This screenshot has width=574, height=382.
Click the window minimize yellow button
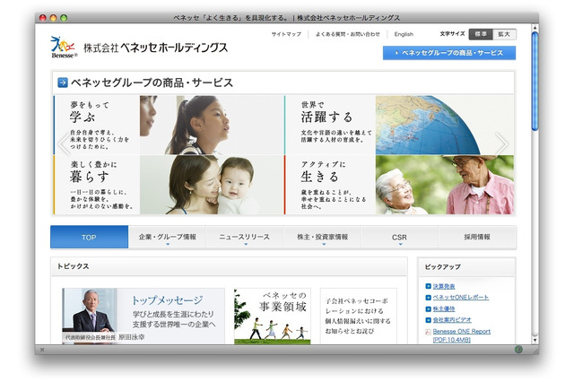pyautogui.click(x=54, y=18)
